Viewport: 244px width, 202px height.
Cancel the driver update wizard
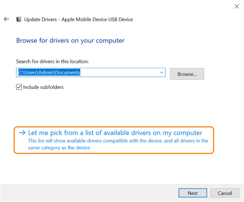(224, 193)
